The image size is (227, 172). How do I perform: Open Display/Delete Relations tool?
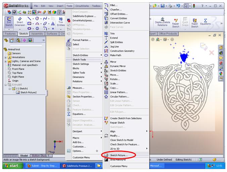click(162, 22)
